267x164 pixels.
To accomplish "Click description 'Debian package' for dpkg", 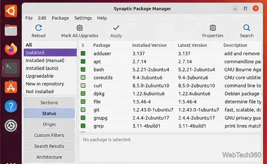I will [242, 94].
